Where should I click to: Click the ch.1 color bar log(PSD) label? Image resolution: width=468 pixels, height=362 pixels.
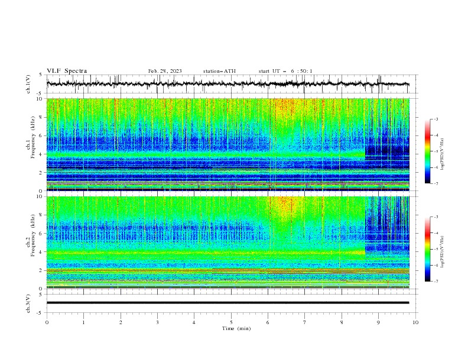tap(443, 154)
